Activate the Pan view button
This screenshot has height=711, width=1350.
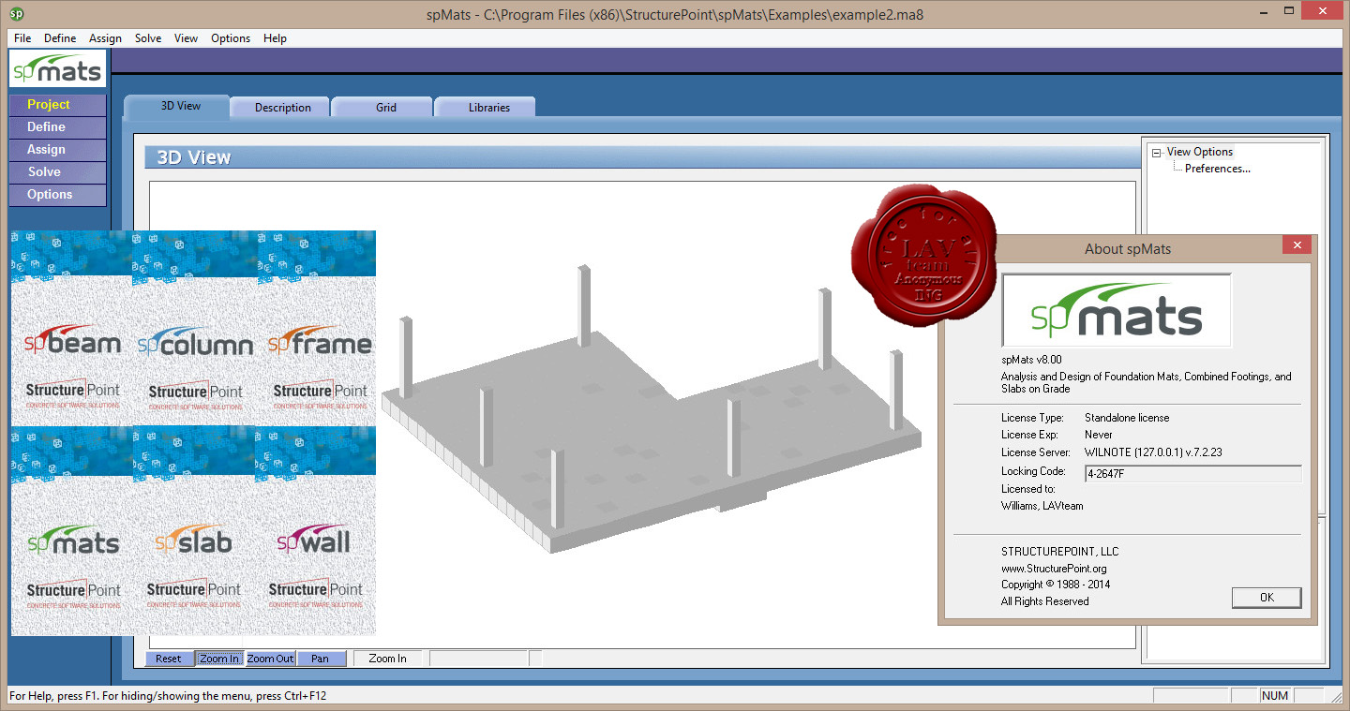click(x=321, y=659)
